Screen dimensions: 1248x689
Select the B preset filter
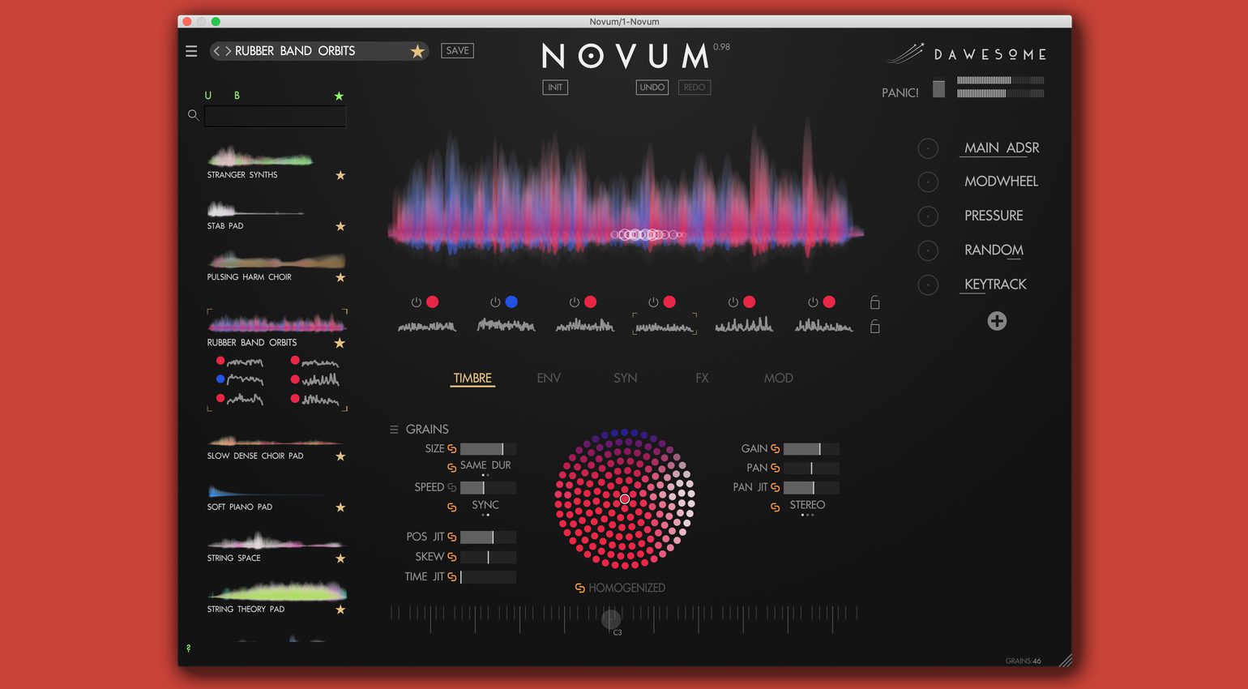point(237,96)
